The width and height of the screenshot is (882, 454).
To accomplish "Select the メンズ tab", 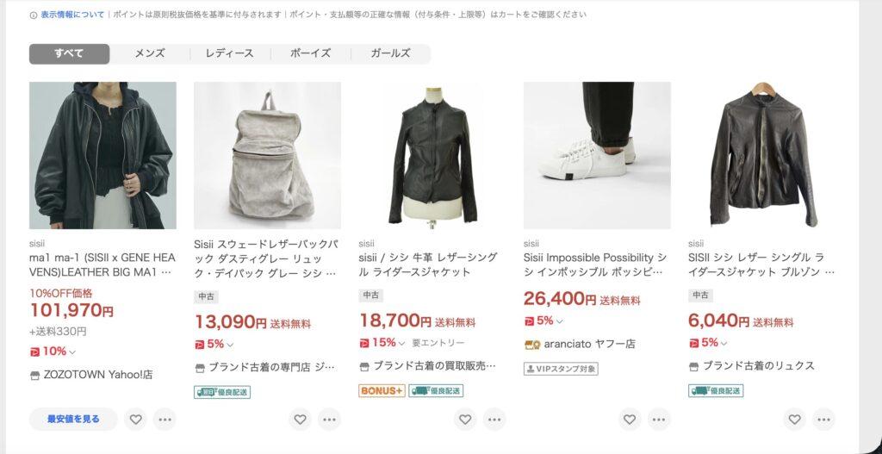I will click(150, 54).
